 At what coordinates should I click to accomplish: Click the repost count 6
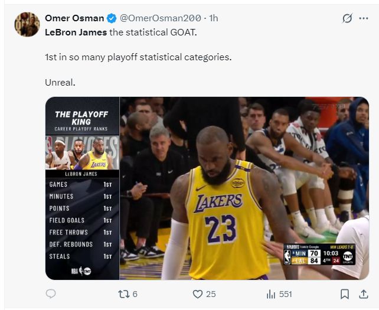pyautogui.click(x=135, y=294)
